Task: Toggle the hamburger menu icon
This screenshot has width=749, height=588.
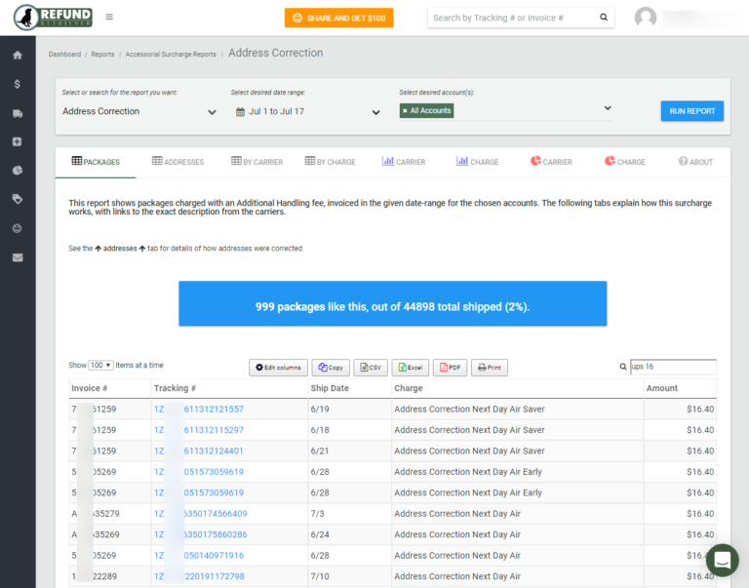Action: pyautogui.click(x=109, y=18)
